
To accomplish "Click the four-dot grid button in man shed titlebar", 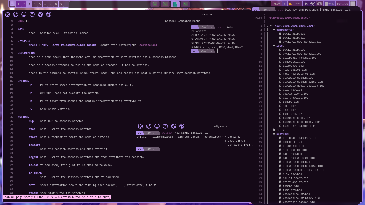I will (x=49, y=14).
